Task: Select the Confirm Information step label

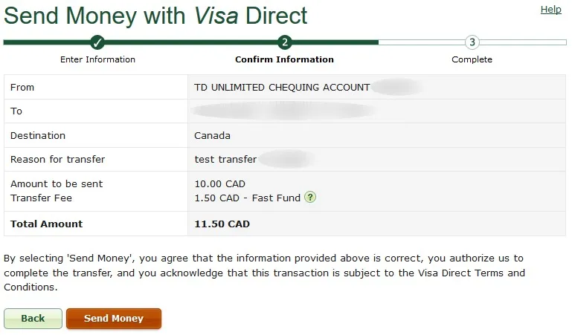Action: [x=284, y=59]
